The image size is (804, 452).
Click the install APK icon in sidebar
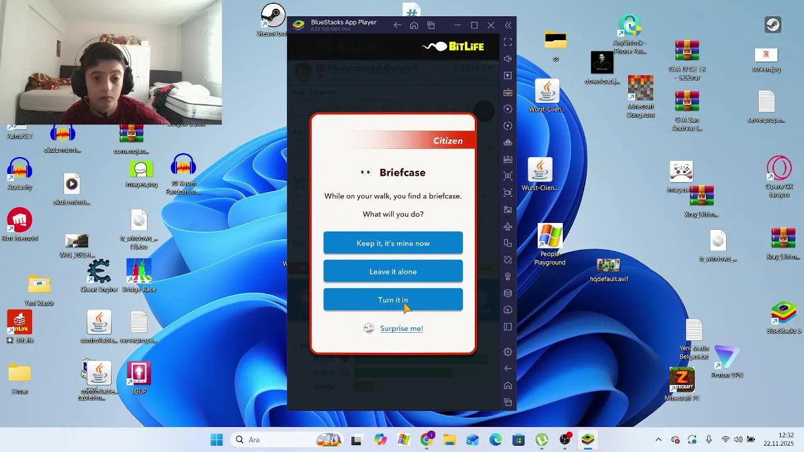[508, 159]
